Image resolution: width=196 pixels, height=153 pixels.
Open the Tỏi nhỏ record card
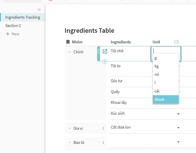(x=105, y=51)
